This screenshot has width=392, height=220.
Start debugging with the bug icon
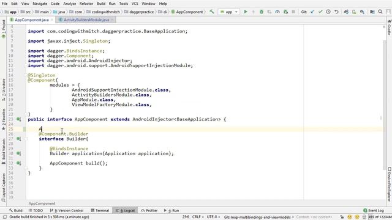point(262,12)
